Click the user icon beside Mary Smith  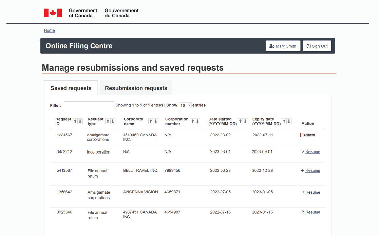click(272, 46)
